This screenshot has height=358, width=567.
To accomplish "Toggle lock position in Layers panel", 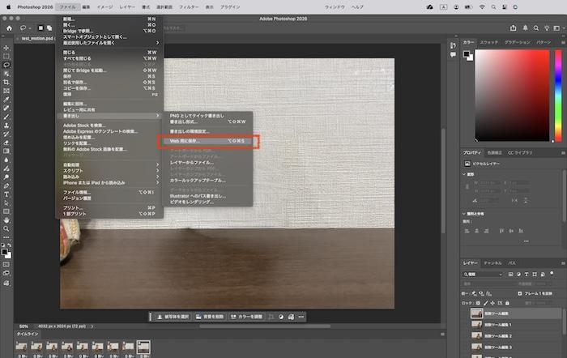I will coord(492,303).
